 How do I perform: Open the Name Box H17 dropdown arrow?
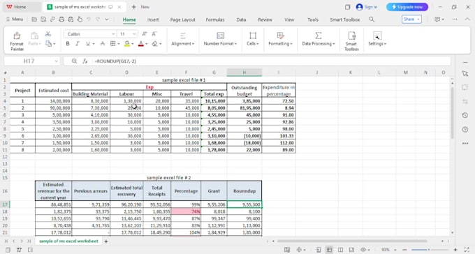(x=56, y=61)
